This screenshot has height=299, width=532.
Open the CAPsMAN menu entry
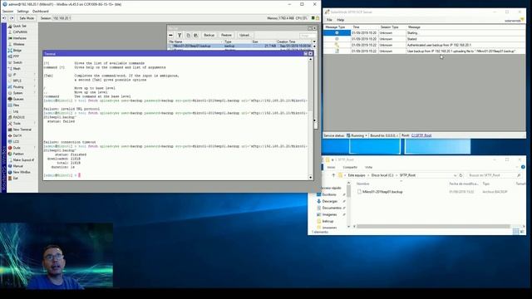pyautogui.click(x=20, y=32)
